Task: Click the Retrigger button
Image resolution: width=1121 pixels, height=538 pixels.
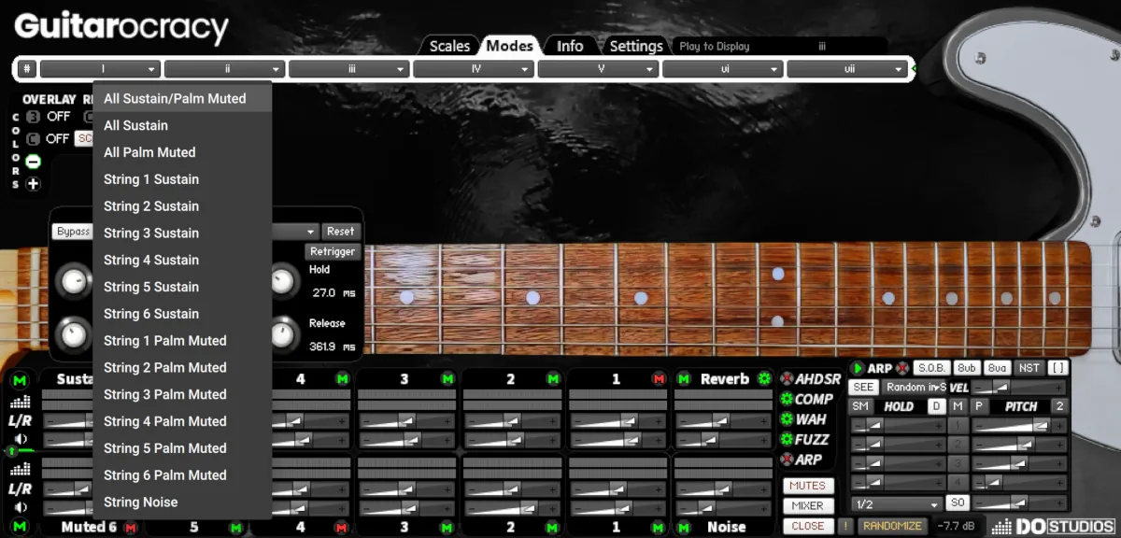Action: (332, 251)
